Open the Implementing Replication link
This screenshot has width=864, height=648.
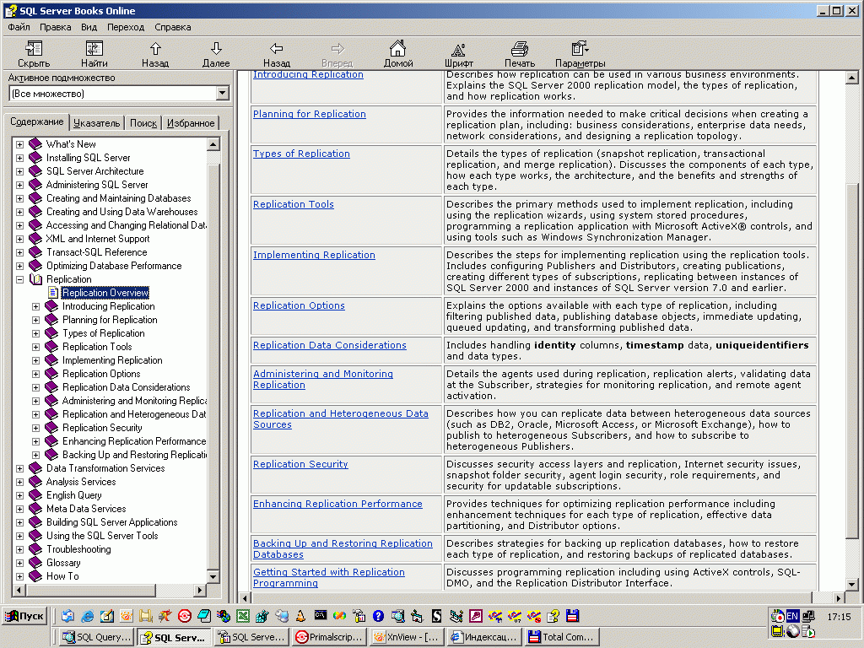pyautogui.click(x=314, y=255)
